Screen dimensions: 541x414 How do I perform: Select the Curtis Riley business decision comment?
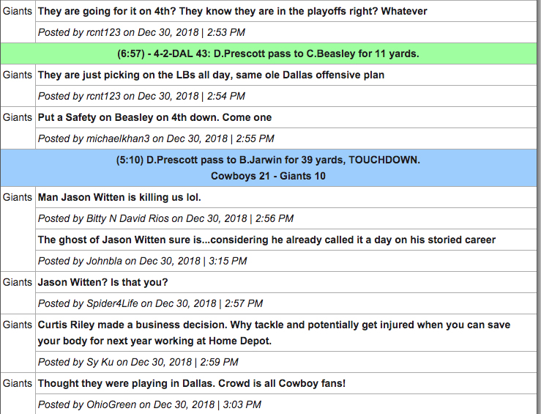click(274, 333)
